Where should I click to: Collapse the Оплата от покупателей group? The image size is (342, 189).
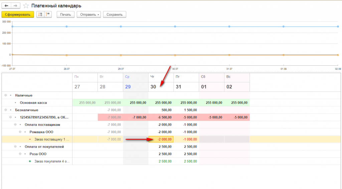tap(15, 147)
